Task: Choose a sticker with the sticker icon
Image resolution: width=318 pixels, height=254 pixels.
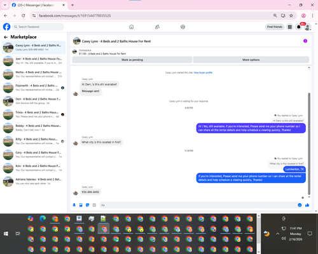Action: click(88, 205)
